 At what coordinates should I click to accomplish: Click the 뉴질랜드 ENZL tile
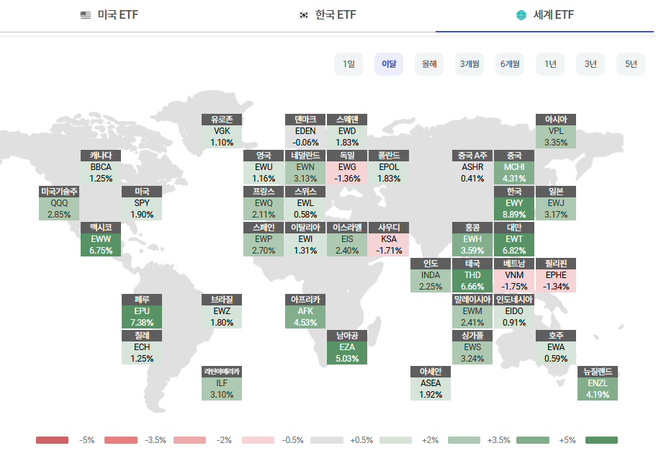598,383
